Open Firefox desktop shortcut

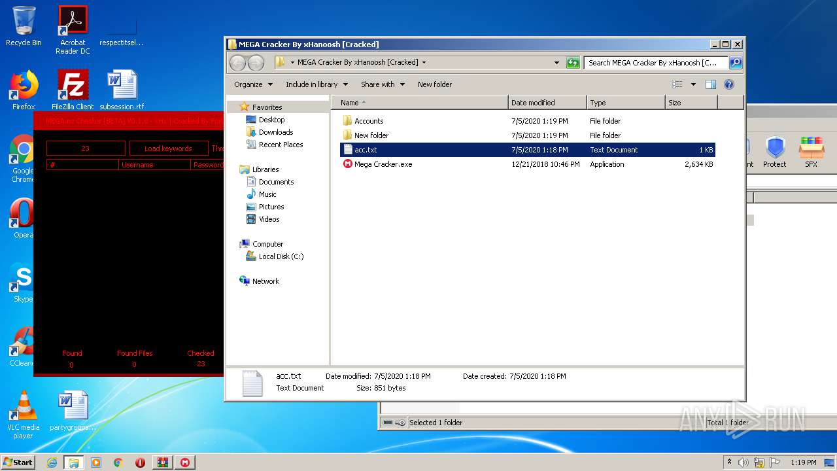tap(24, 90)
